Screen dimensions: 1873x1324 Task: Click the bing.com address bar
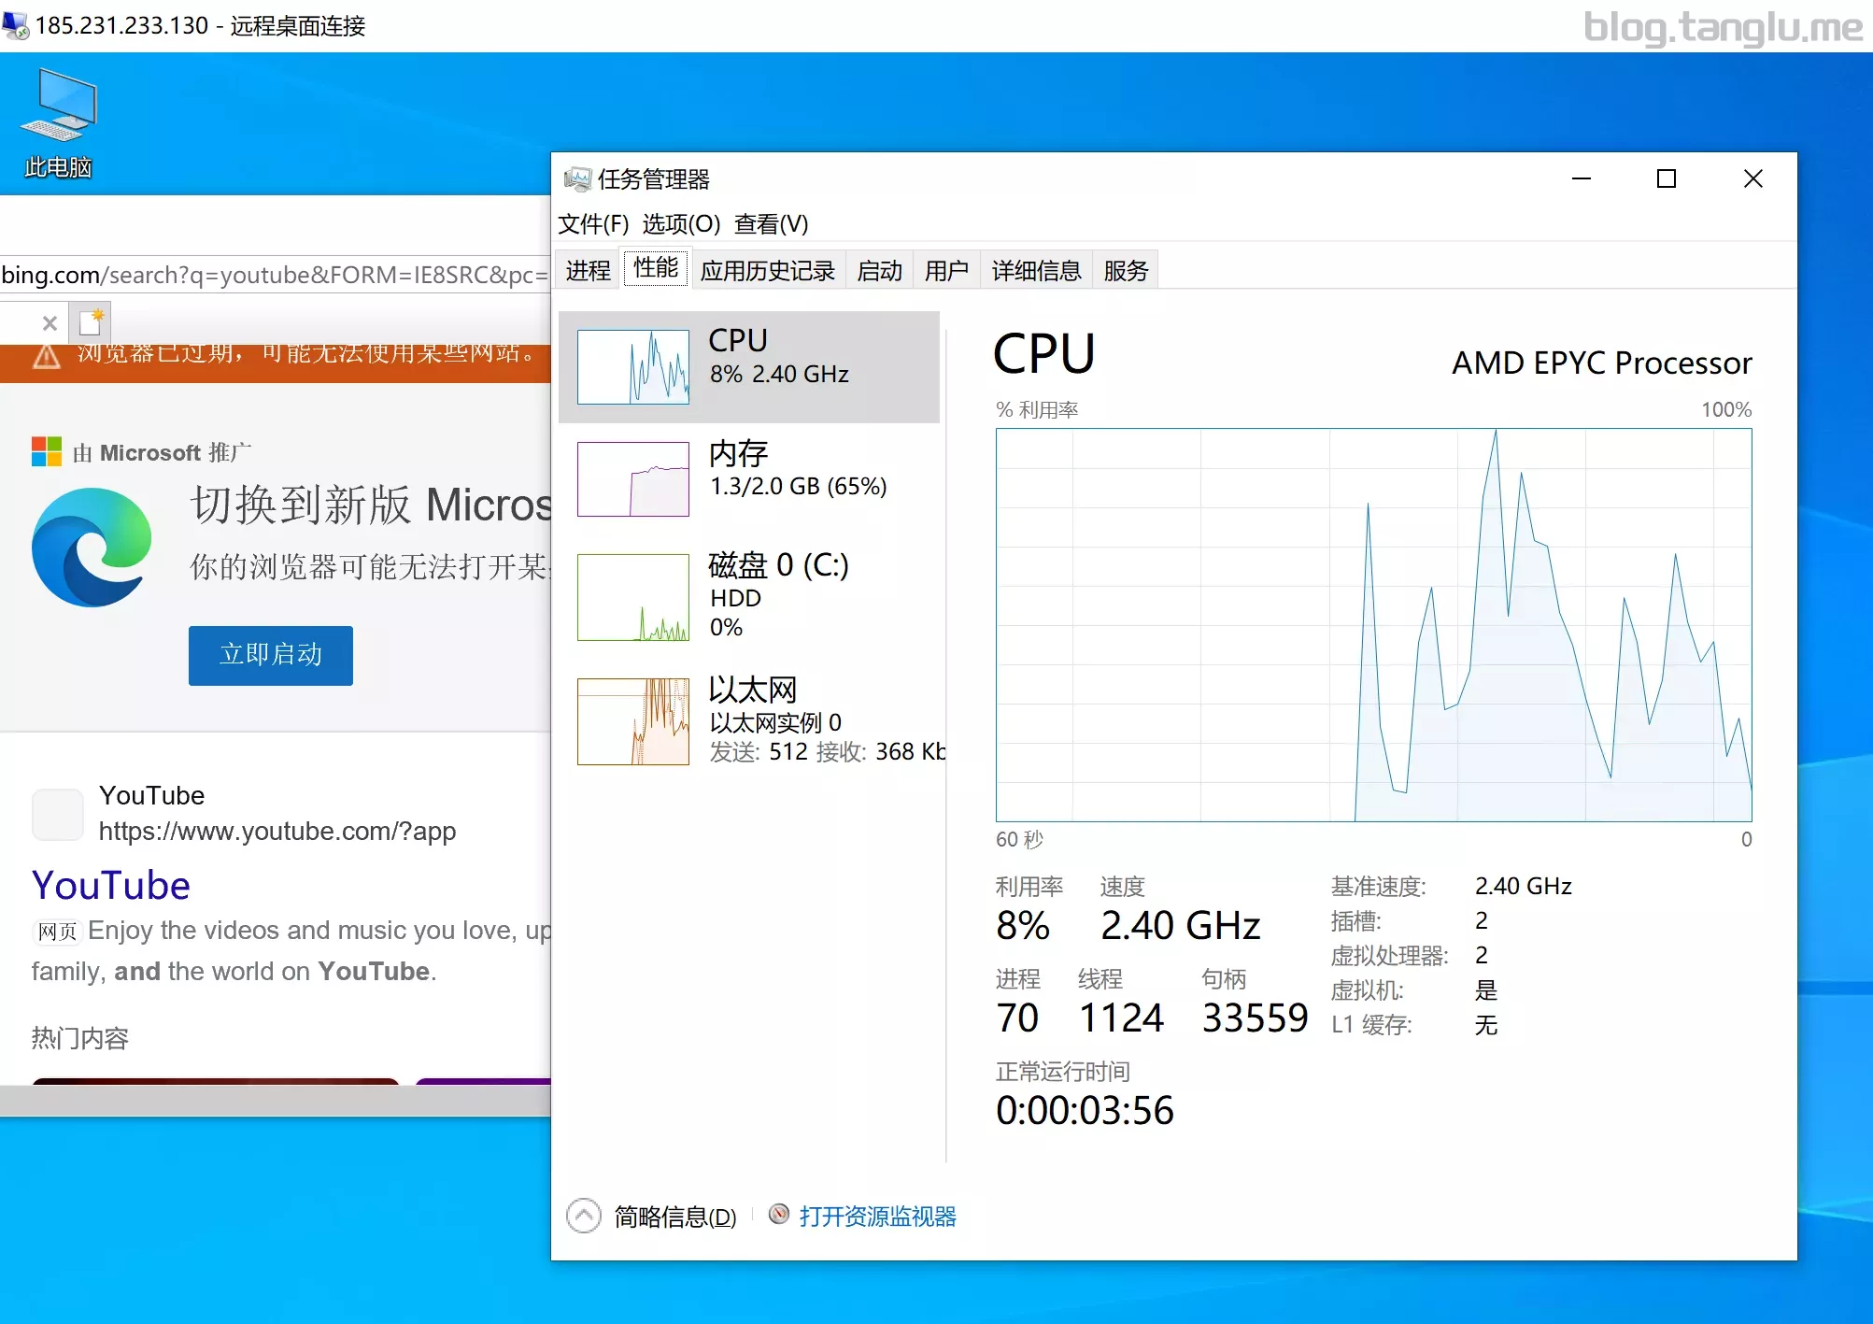click(x=275, y=275)
